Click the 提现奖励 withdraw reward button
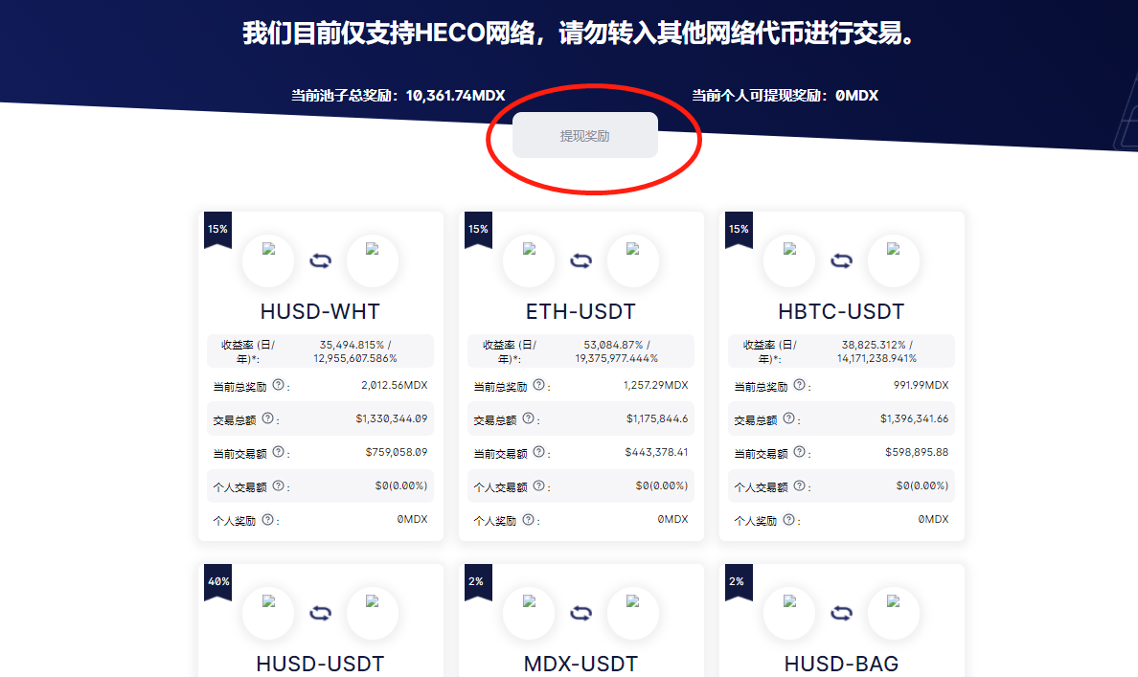The width and height of the screenshot is (1138, 677). point(585,135)
